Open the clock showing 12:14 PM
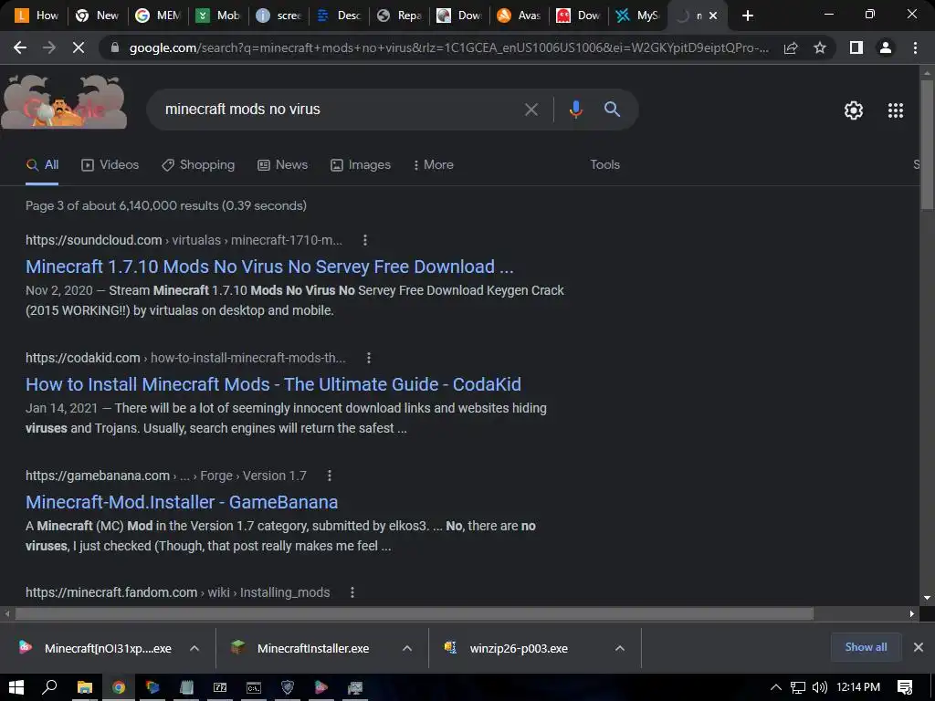Viewport: 935px width, 701px height. click(x=858, y=687)
